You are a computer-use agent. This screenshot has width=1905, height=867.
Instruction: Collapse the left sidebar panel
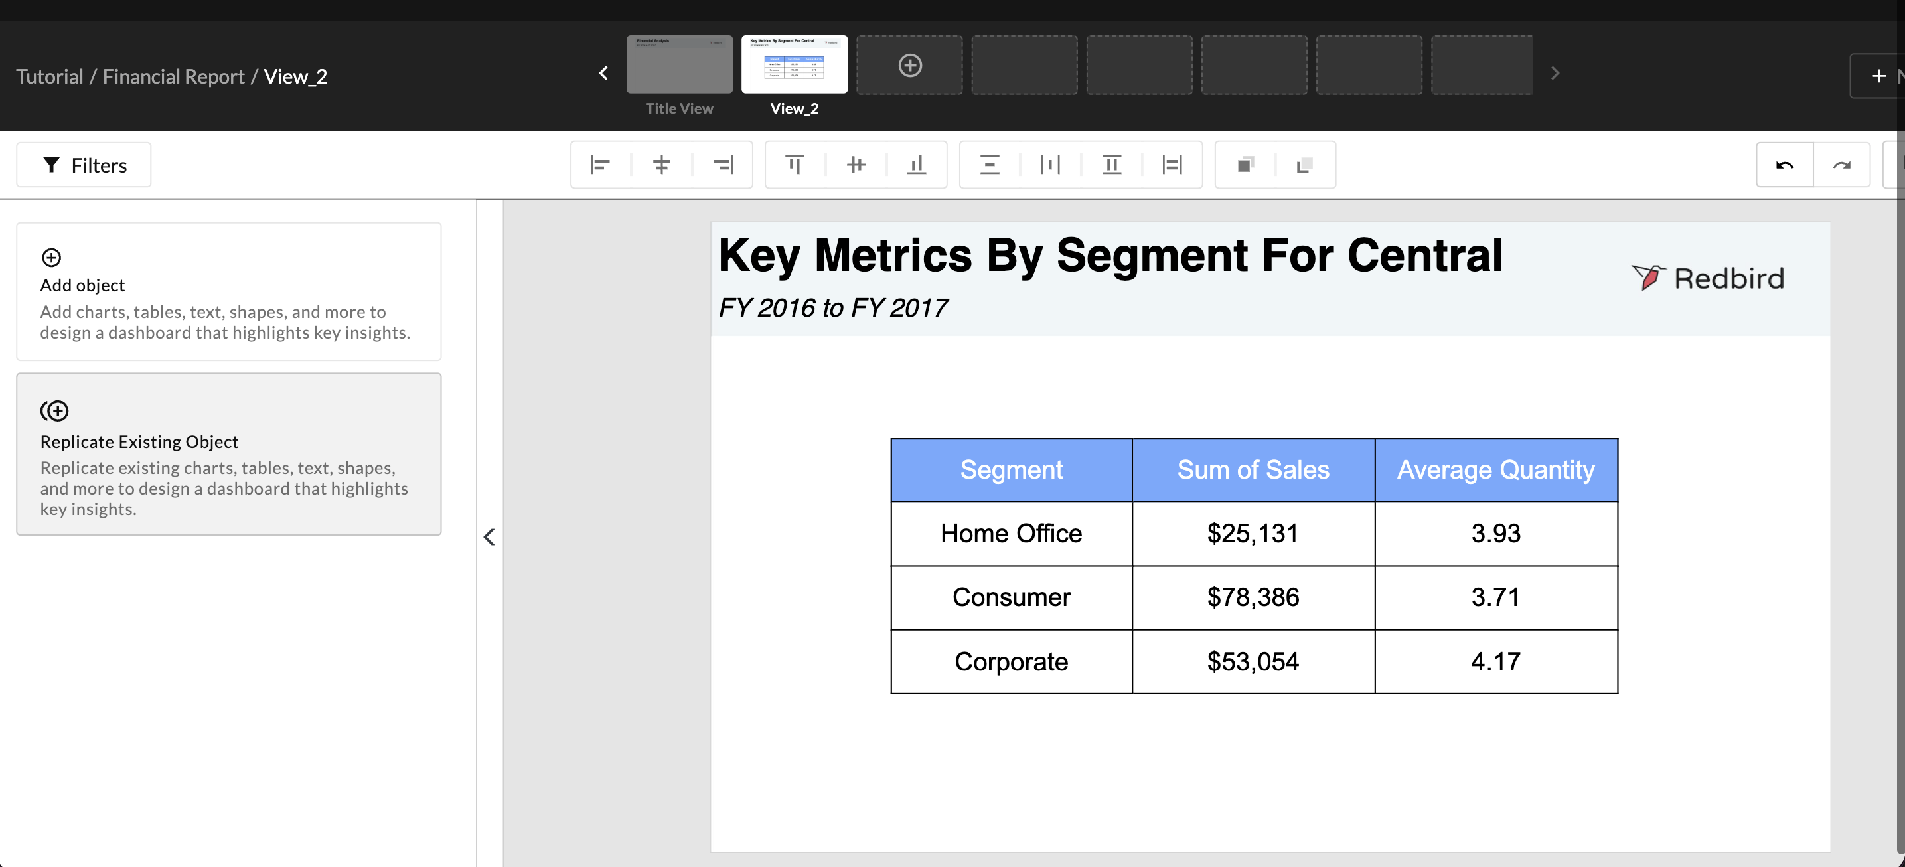[489, 537]
